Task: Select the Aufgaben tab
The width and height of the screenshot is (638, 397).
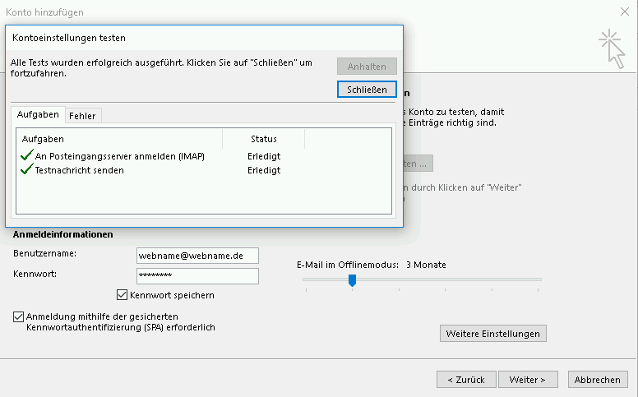Action: (x=38, y=115)
